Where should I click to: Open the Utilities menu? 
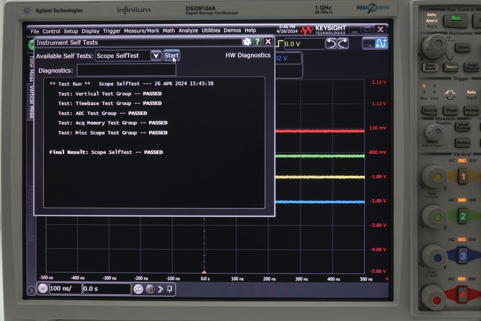coord(211,30)
